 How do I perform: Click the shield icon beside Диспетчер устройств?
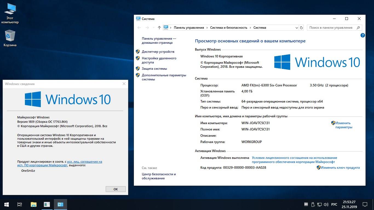(x=138, y=51)
